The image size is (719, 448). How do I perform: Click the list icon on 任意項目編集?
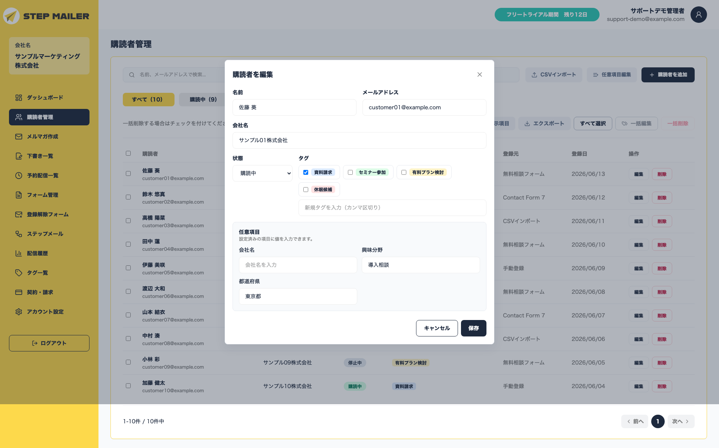pyautogui.click(x=596, y=75)
